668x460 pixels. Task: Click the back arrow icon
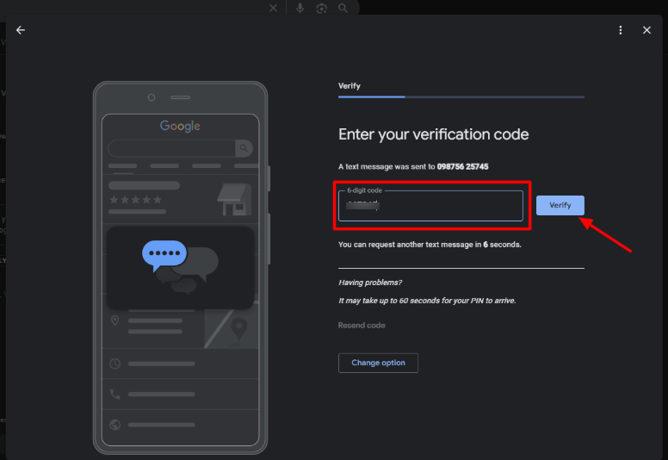tap(21, 30)
